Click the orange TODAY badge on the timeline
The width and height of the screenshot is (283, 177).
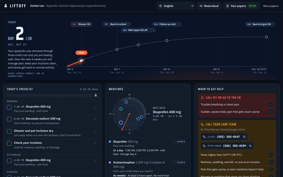(81, 53)
